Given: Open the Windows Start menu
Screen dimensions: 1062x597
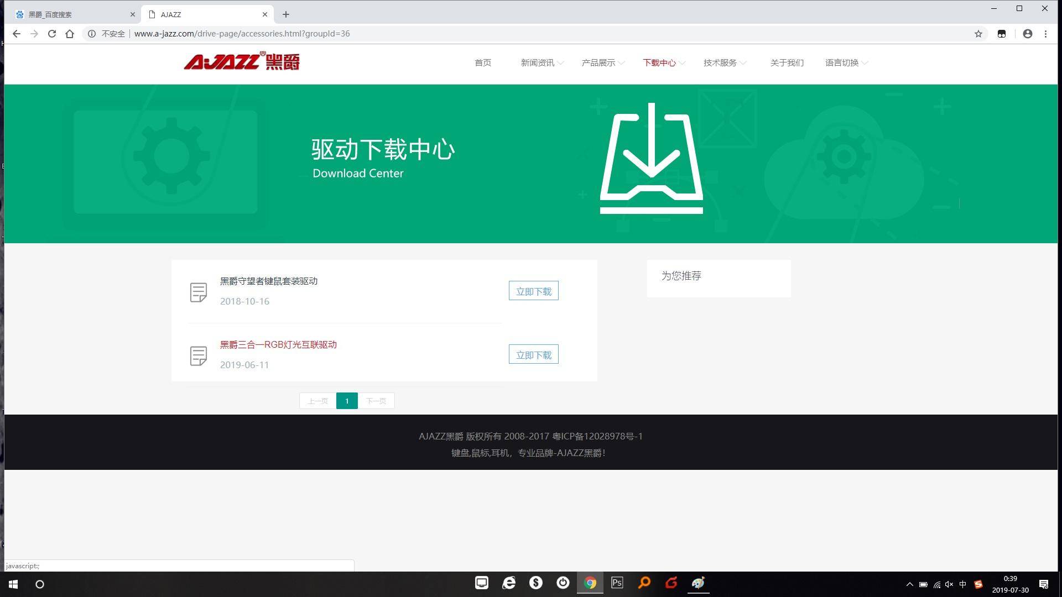Looking at the screenshot, I should coord(13,584).
